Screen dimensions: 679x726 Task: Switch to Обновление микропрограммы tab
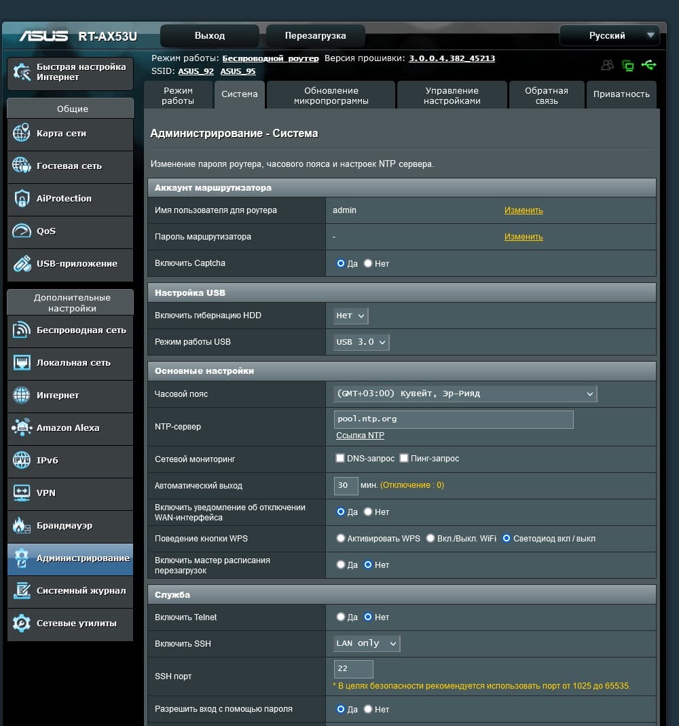point(331,95)
